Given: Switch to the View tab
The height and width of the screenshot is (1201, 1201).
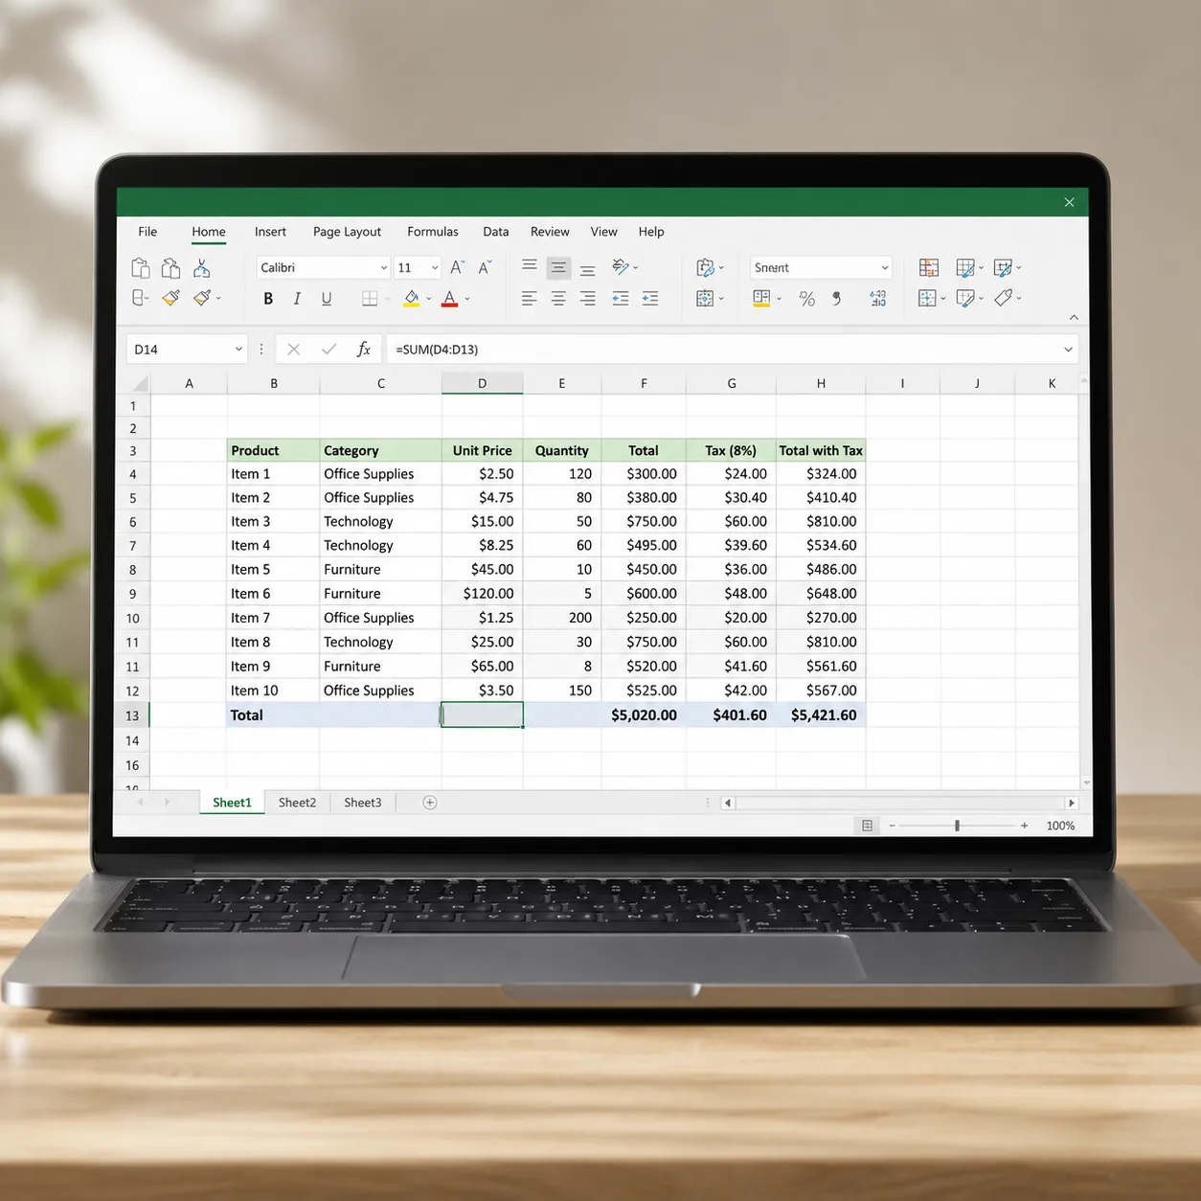Looking at the screenshot, I should point(603,232).
